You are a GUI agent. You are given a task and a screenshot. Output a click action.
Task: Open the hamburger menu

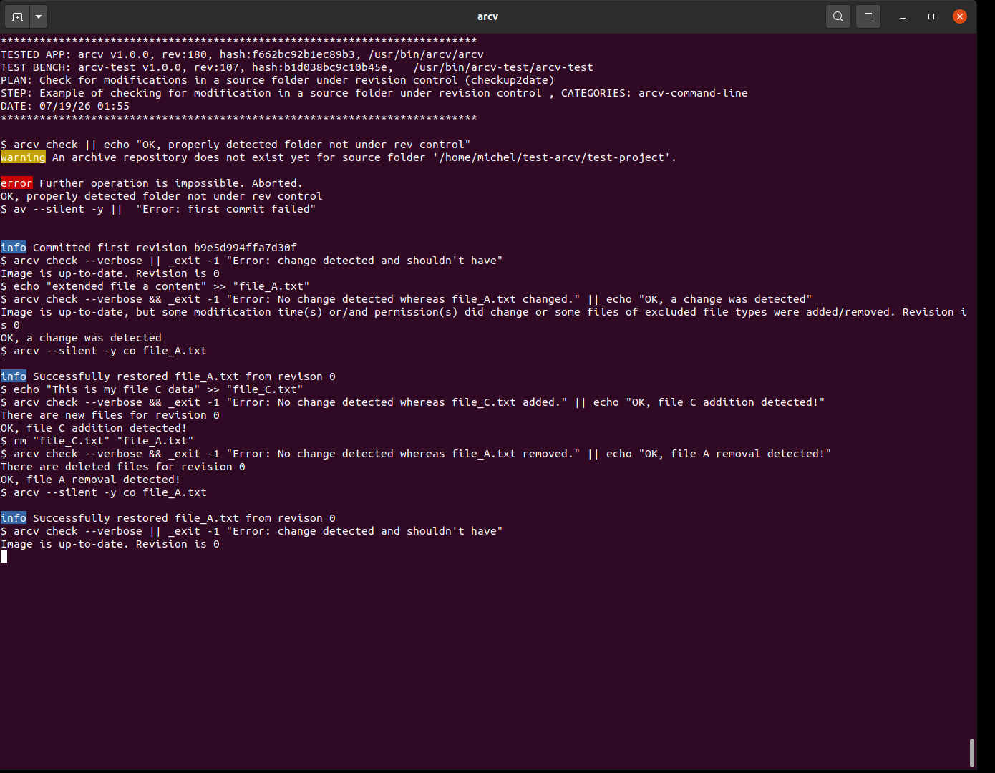pos(868,16)
